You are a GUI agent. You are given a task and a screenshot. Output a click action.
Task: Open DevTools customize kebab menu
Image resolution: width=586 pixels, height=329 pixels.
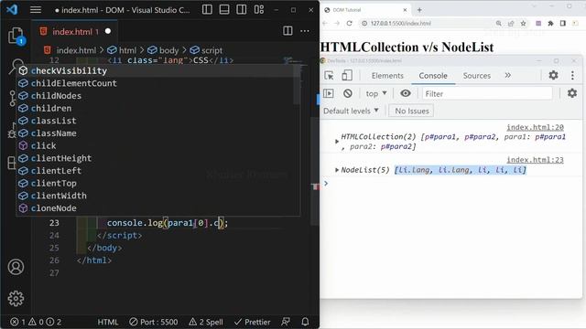pos(572,75)
